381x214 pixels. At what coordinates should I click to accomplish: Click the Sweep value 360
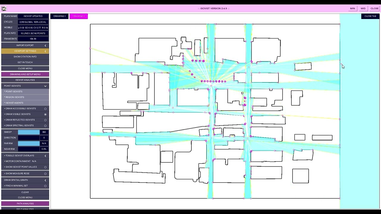(x=44, y=132)
